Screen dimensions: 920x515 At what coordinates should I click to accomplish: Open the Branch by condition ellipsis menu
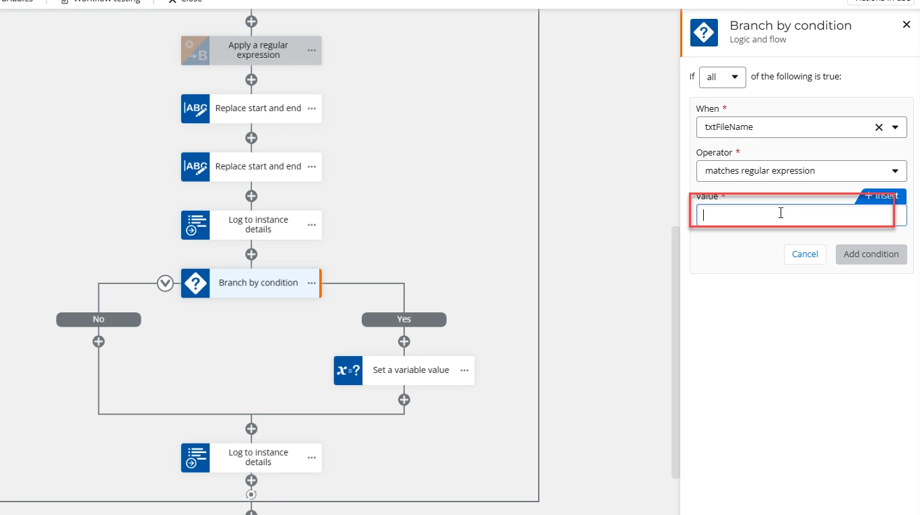(x=311, y=283)
